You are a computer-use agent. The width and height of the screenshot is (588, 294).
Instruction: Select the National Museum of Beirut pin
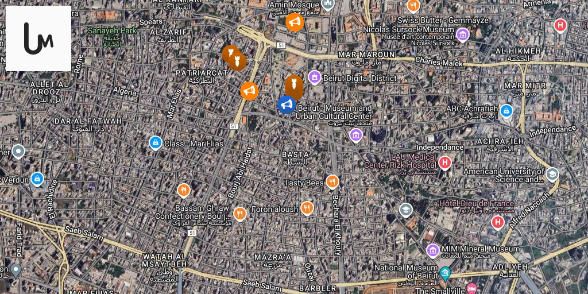[445, 273]
